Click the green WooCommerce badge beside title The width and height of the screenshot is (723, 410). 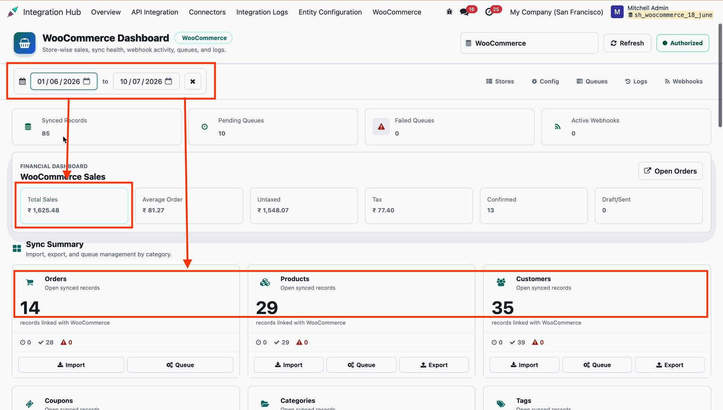[203, 38]
